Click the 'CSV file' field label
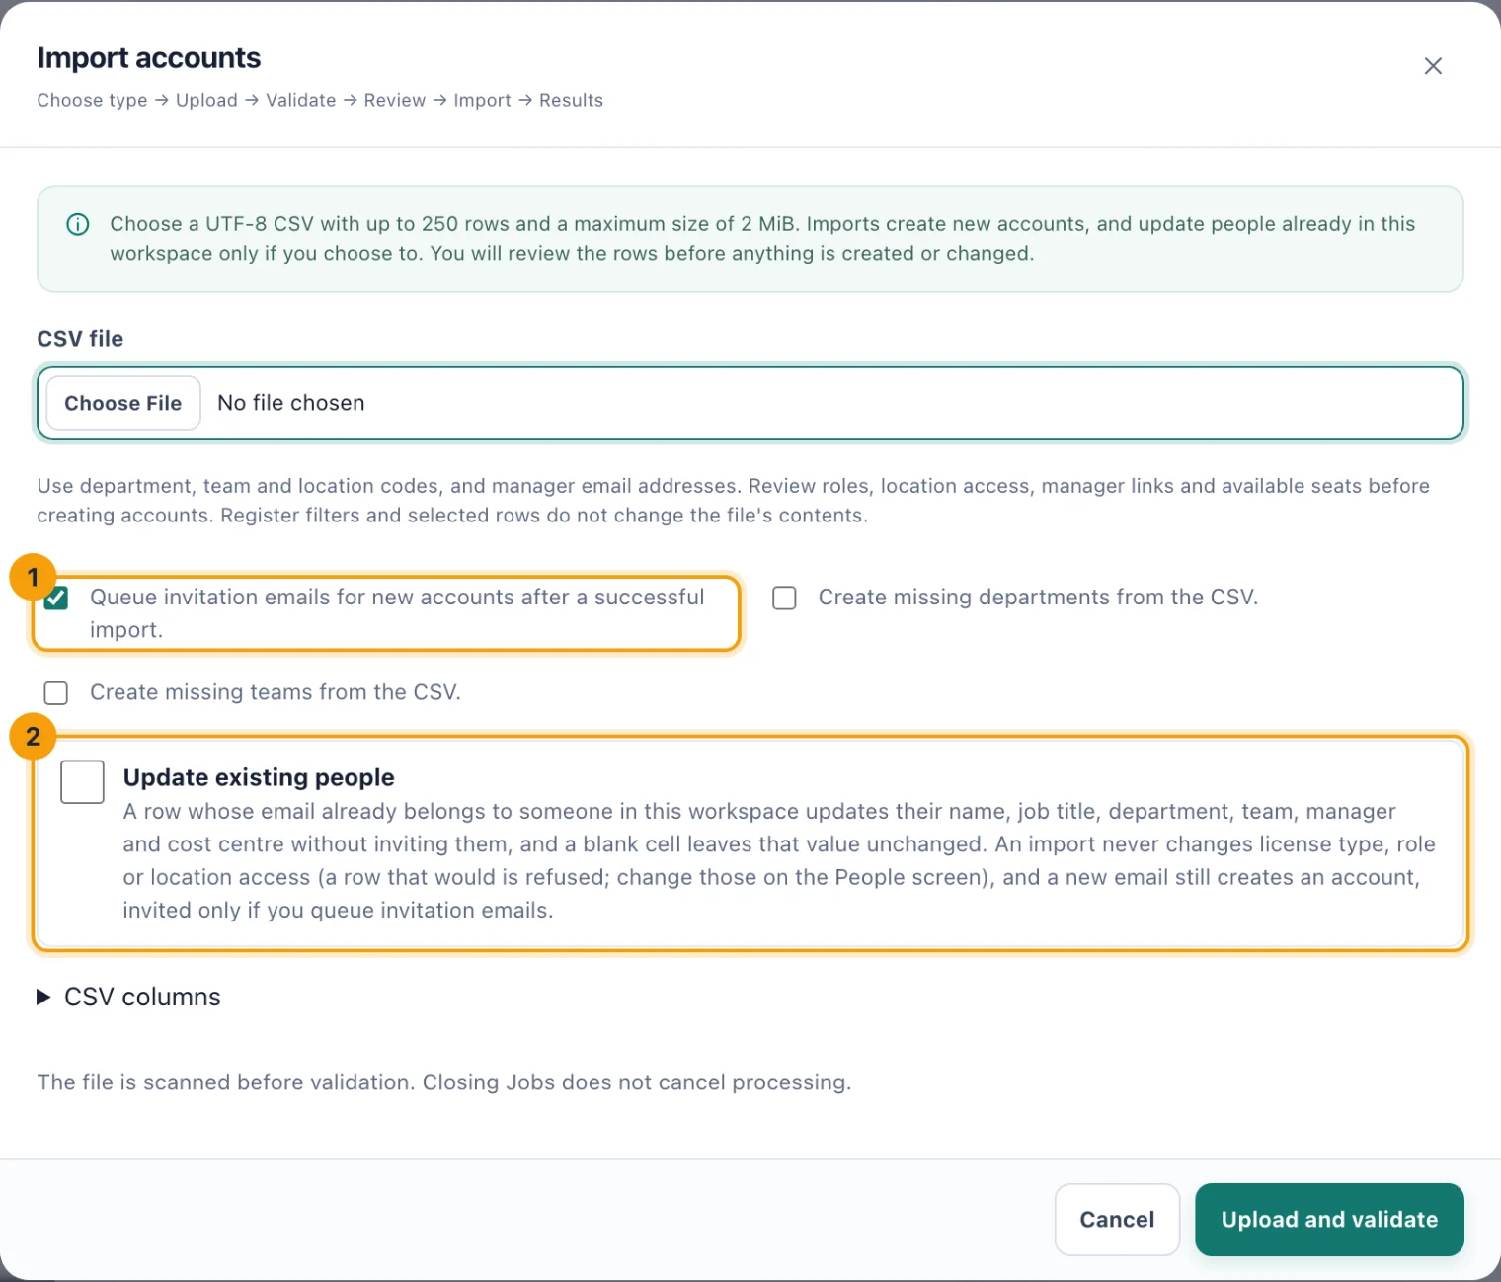The width and height of the screenshot is (1501, 1282). pos(80,339)
